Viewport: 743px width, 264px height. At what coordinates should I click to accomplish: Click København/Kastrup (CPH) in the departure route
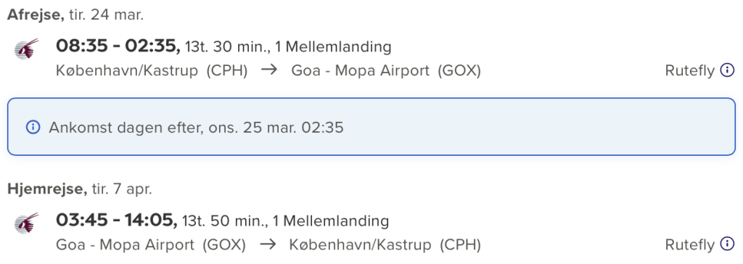pos(152,70)
